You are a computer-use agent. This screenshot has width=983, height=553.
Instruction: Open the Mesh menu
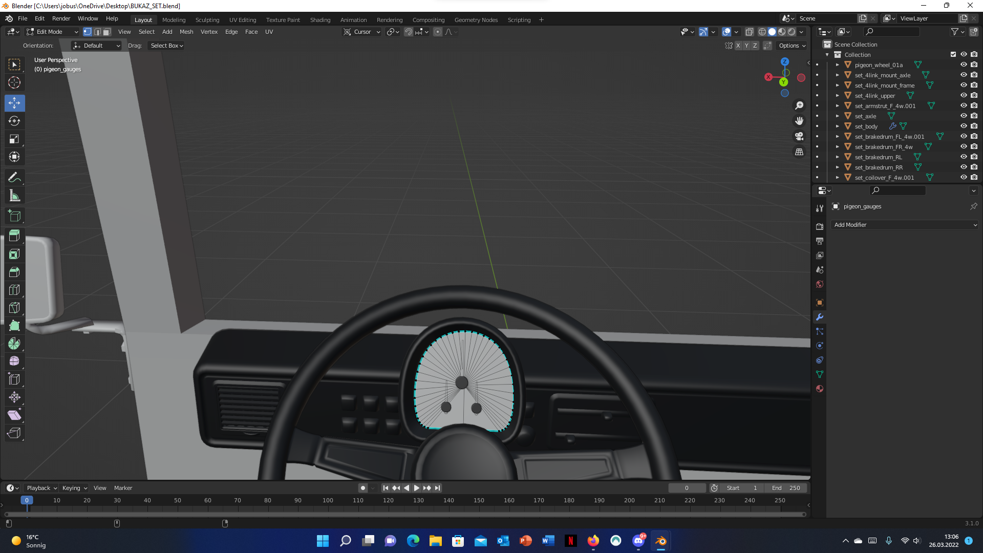tap(186, 32)
